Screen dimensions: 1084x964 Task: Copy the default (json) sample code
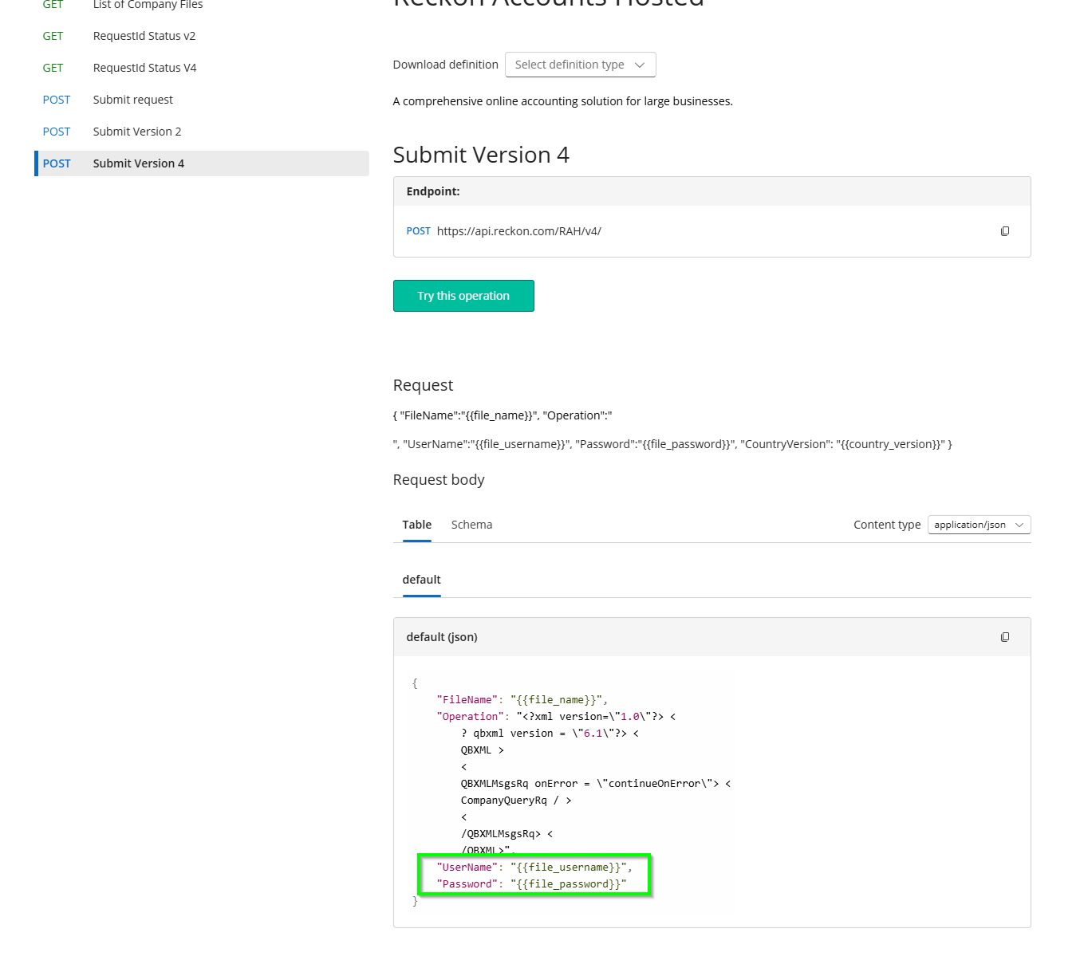tap(1004, 637)
